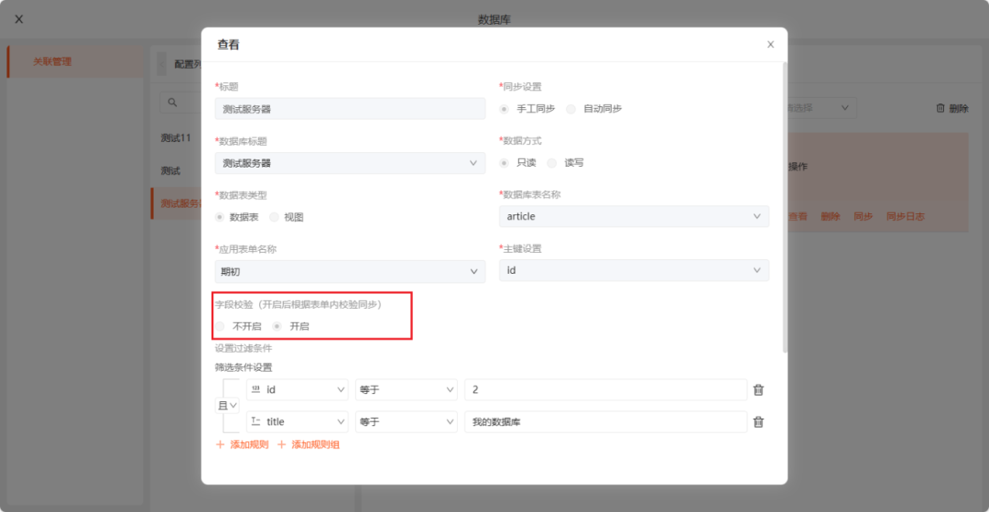Click the search magnifier icon in the background list
Screen dimensions: 989x512
click(172, 103)
